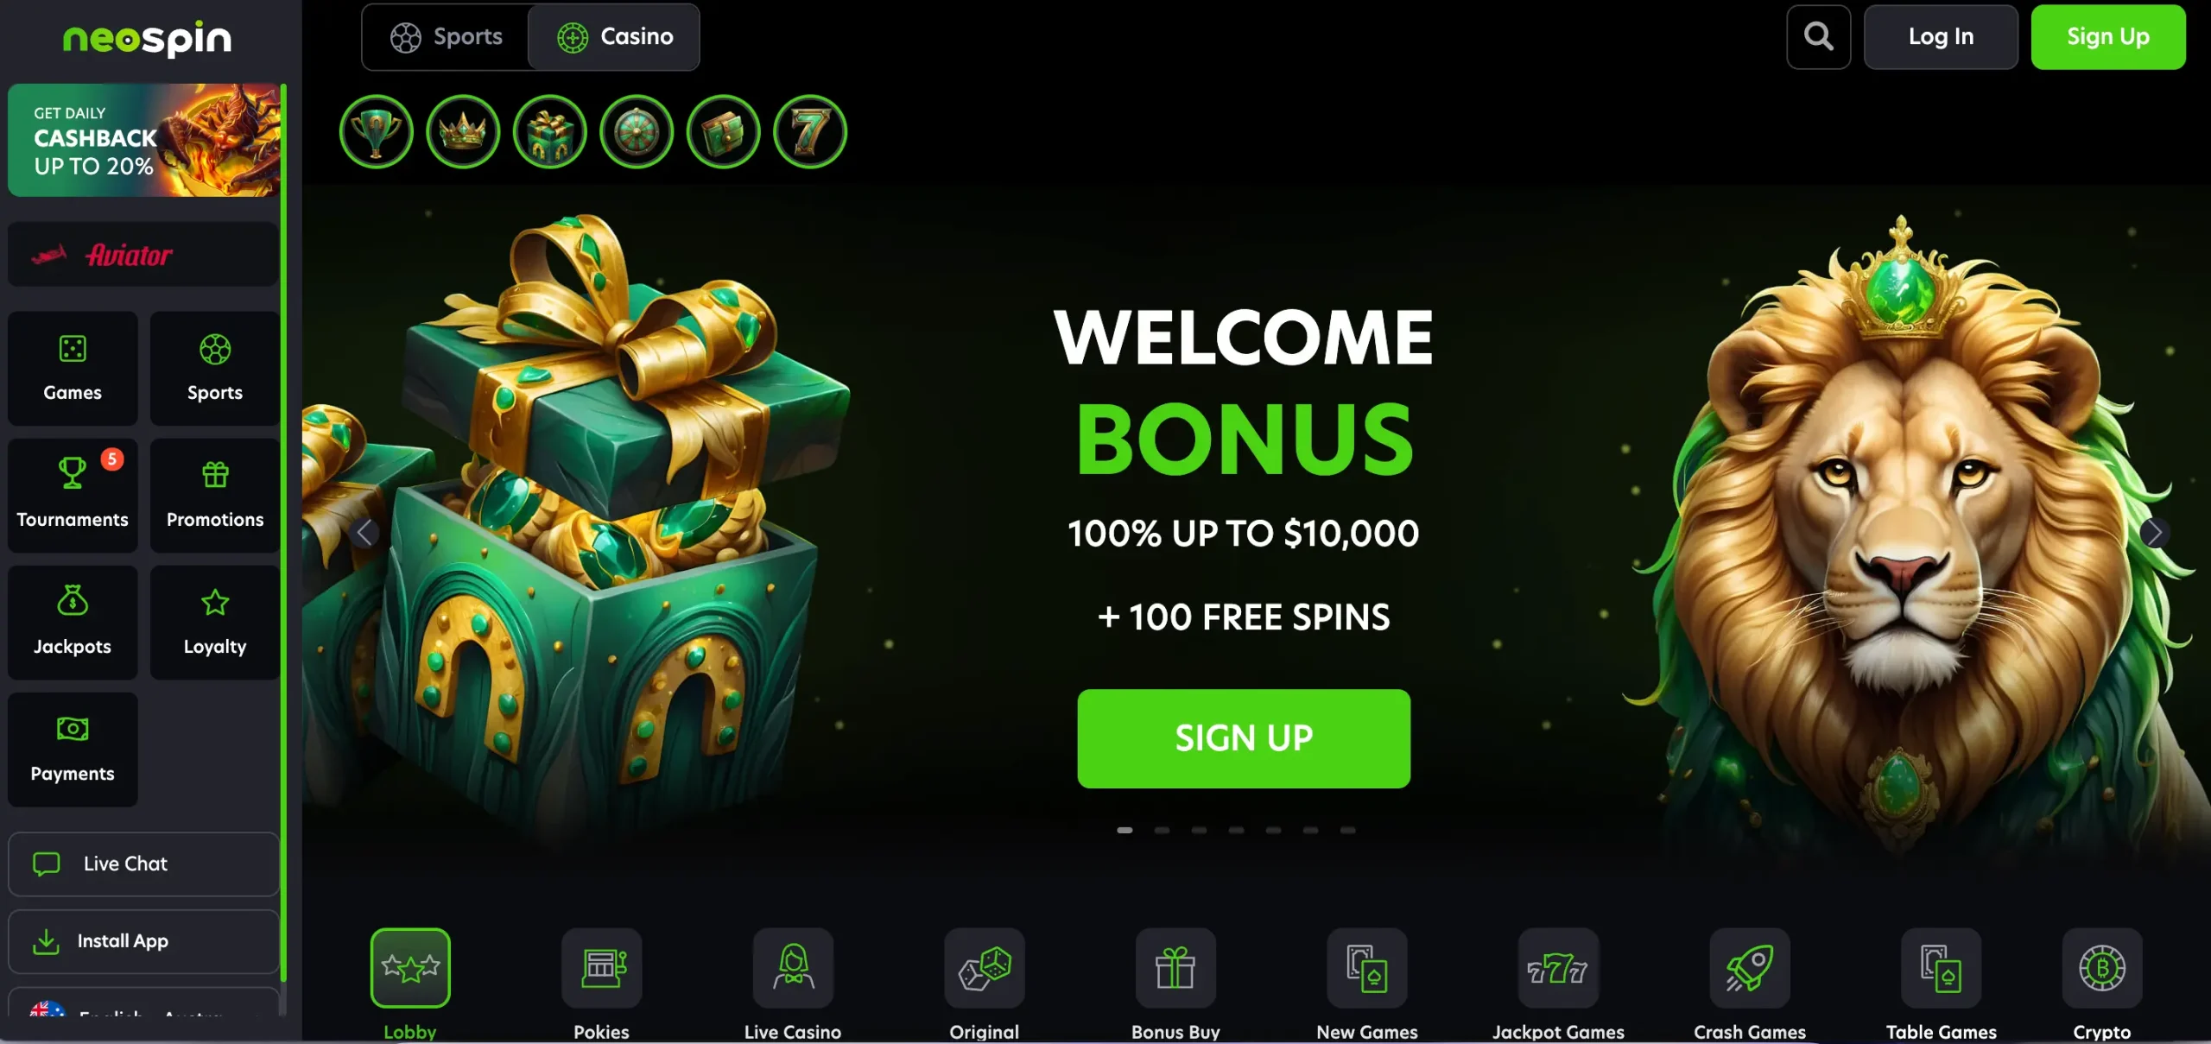Select the Pokies category tab
Screen dimensions: 2211x1044
pos(602,984)
